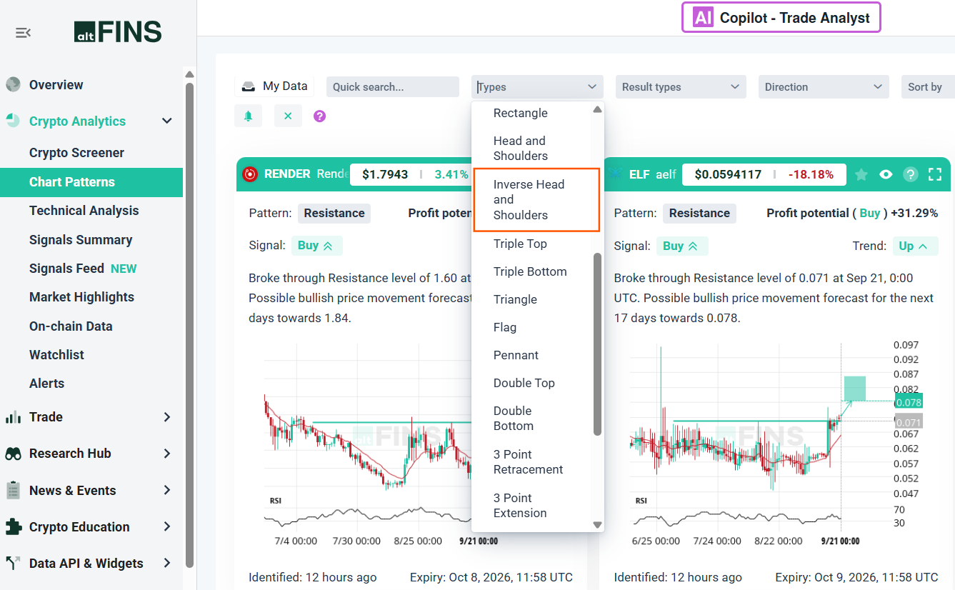Open the Direction dropdown

tap(824, 87)
